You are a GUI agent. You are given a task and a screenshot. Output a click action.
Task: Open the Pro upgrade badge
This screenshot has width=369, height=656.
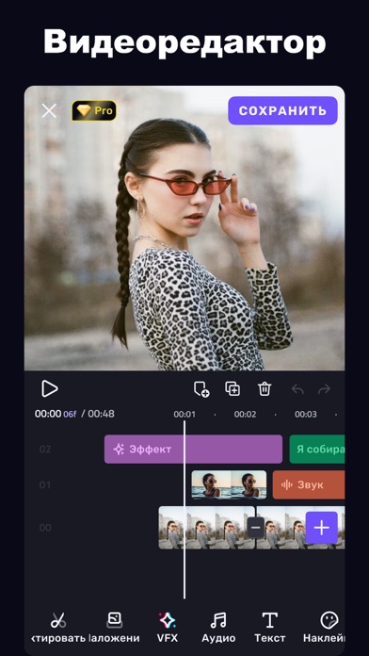click(x=94, y=111)
